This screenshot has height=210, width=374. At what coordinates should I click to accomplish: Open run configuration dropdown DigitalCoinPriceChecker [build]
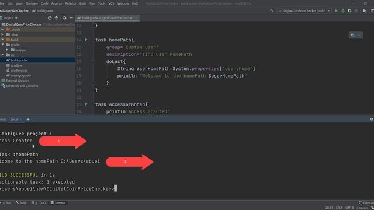coord(304,11)
